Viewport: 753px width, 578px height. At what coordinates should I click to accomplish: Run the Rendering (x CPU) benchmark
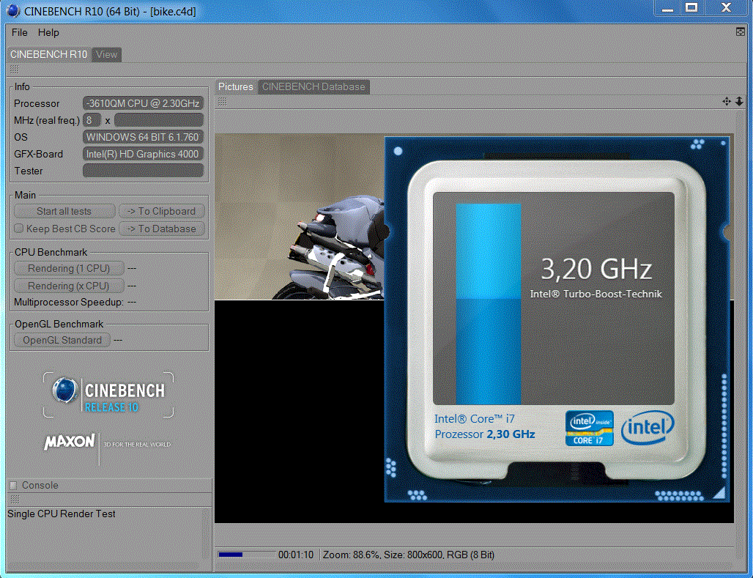[x=69, y=286]
